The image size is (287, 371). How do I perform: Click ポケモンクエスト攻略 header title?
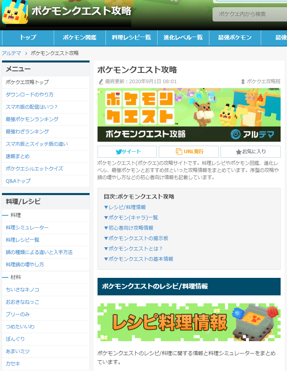pos(81,11)
